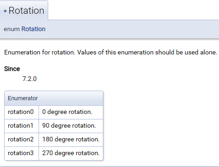Select the 270 degree rotation description

[71, 153]
